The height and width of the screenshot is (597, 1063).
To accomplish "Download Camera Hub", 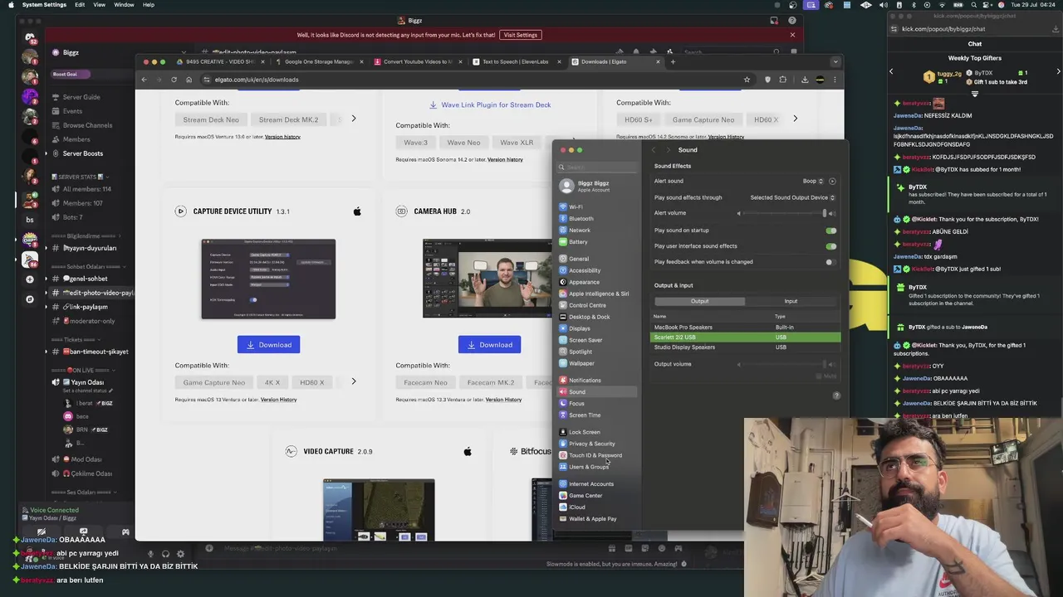I will tap(489, 345).
